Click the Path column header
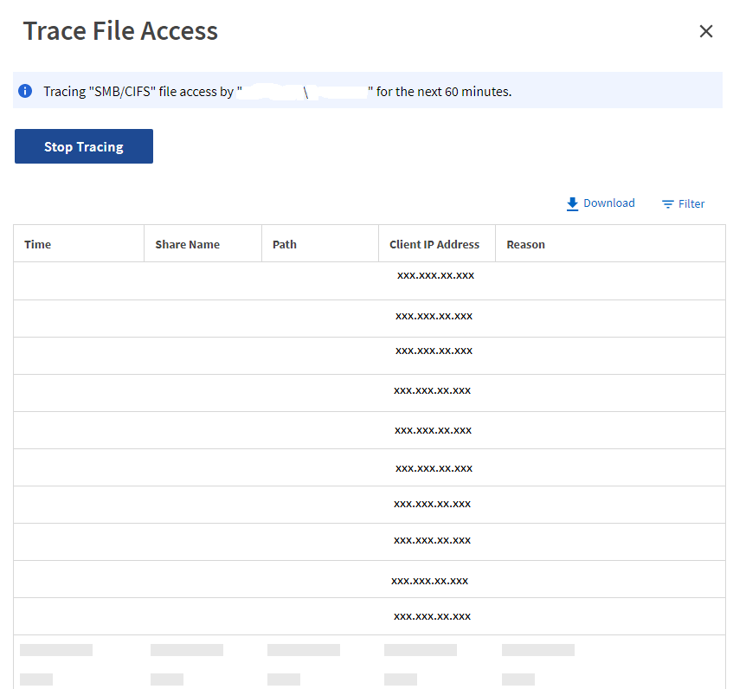 (284, 244)
